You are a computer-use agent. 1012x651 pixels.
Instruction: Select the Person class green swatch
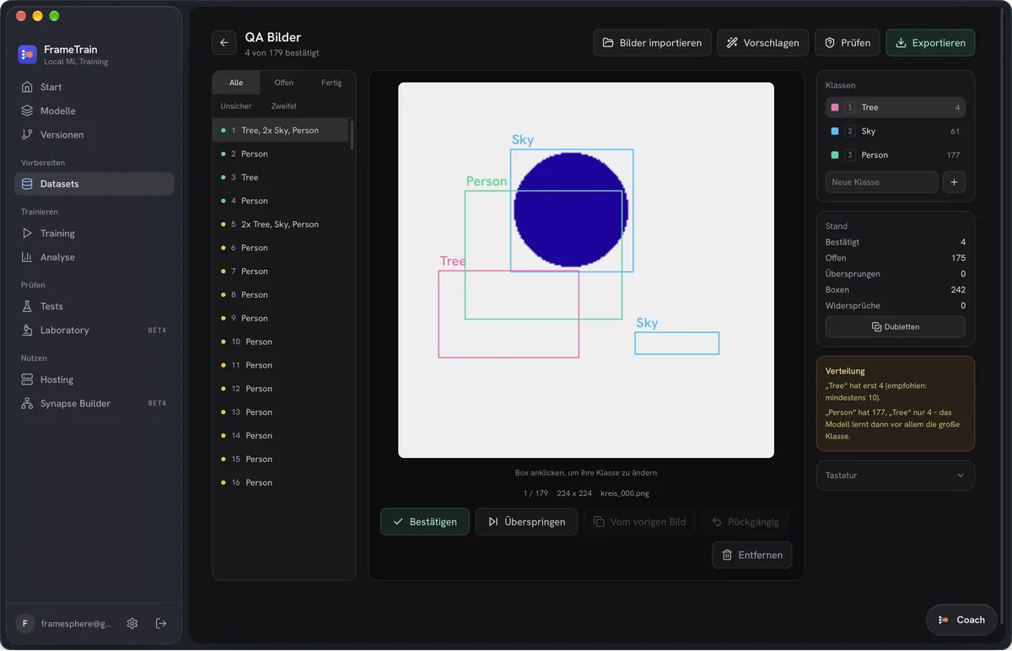pyautogui.click(x=835, y=155)
